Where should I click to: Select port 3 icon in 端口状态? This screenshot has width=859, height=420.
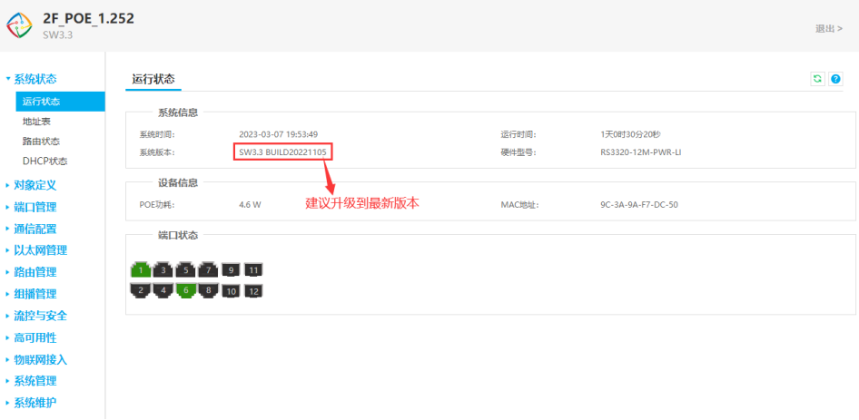point(163,270)
